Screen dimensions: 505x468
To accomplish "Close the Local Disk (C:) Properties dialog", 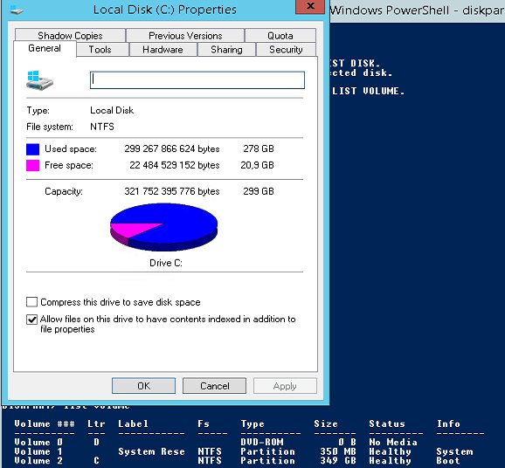I will pos(310,6).
